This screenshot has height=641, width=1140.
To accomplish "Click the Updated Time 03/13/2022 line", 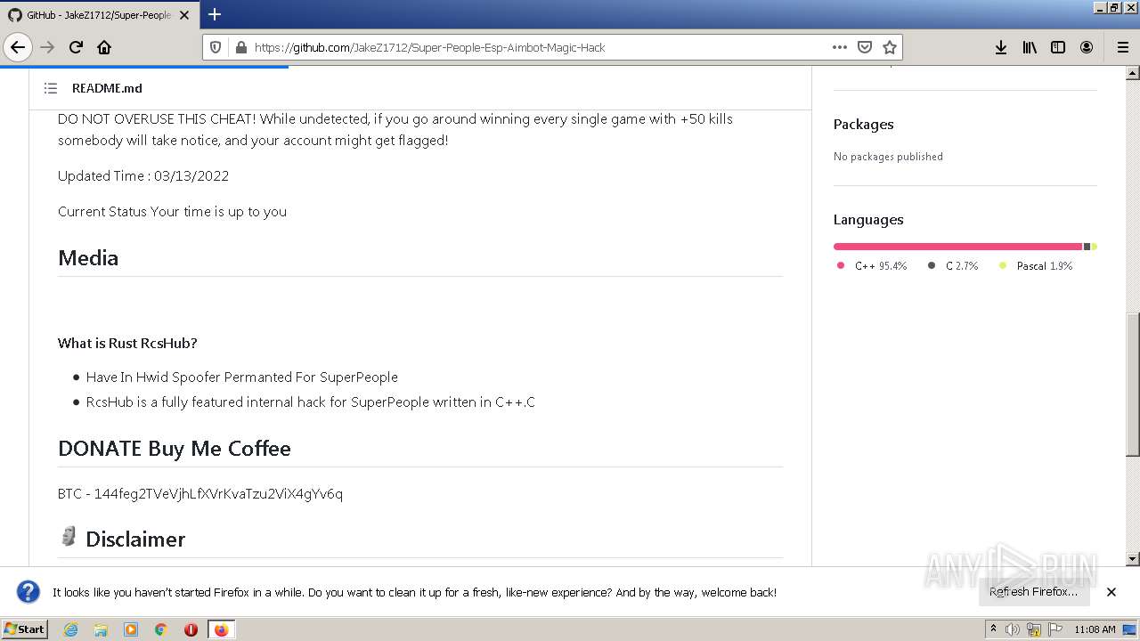I will 143,176.
